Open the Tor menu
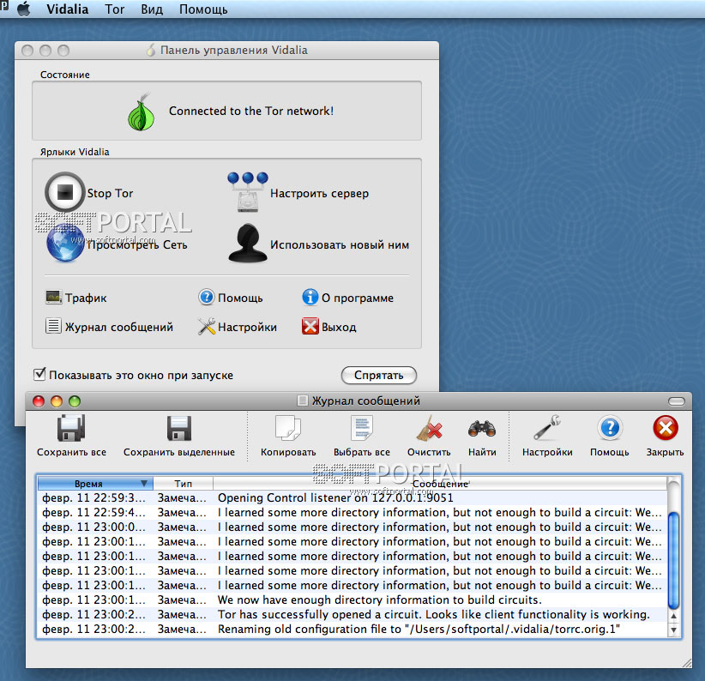705x681 pixels. coord(115,9)
